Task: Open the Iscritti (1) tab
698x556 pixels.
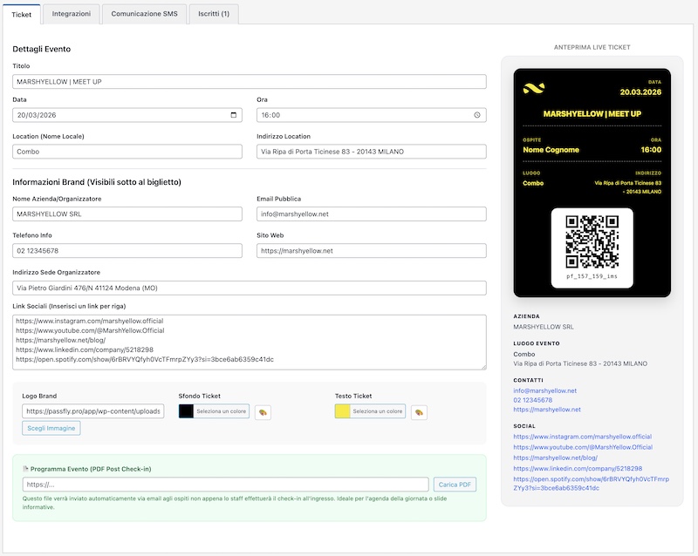Action: click(x=214, y=14)
